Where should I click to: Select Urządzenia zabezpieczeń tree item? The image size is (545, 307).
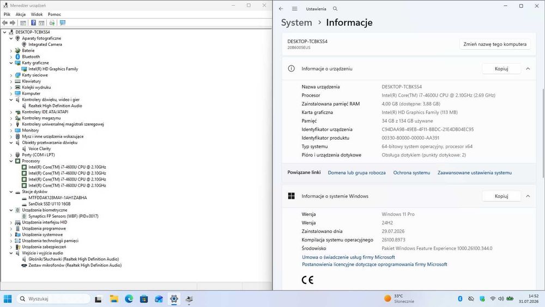(x=44, y=247)
